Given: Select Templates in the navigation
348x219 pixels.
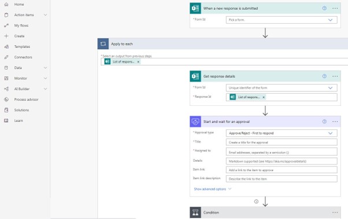Looking at the screenshot, I should click(x=22, y=47).
